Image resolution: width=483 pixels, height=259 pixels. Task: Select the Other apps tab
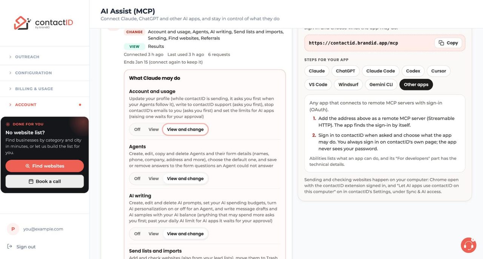tap(416, 84)
